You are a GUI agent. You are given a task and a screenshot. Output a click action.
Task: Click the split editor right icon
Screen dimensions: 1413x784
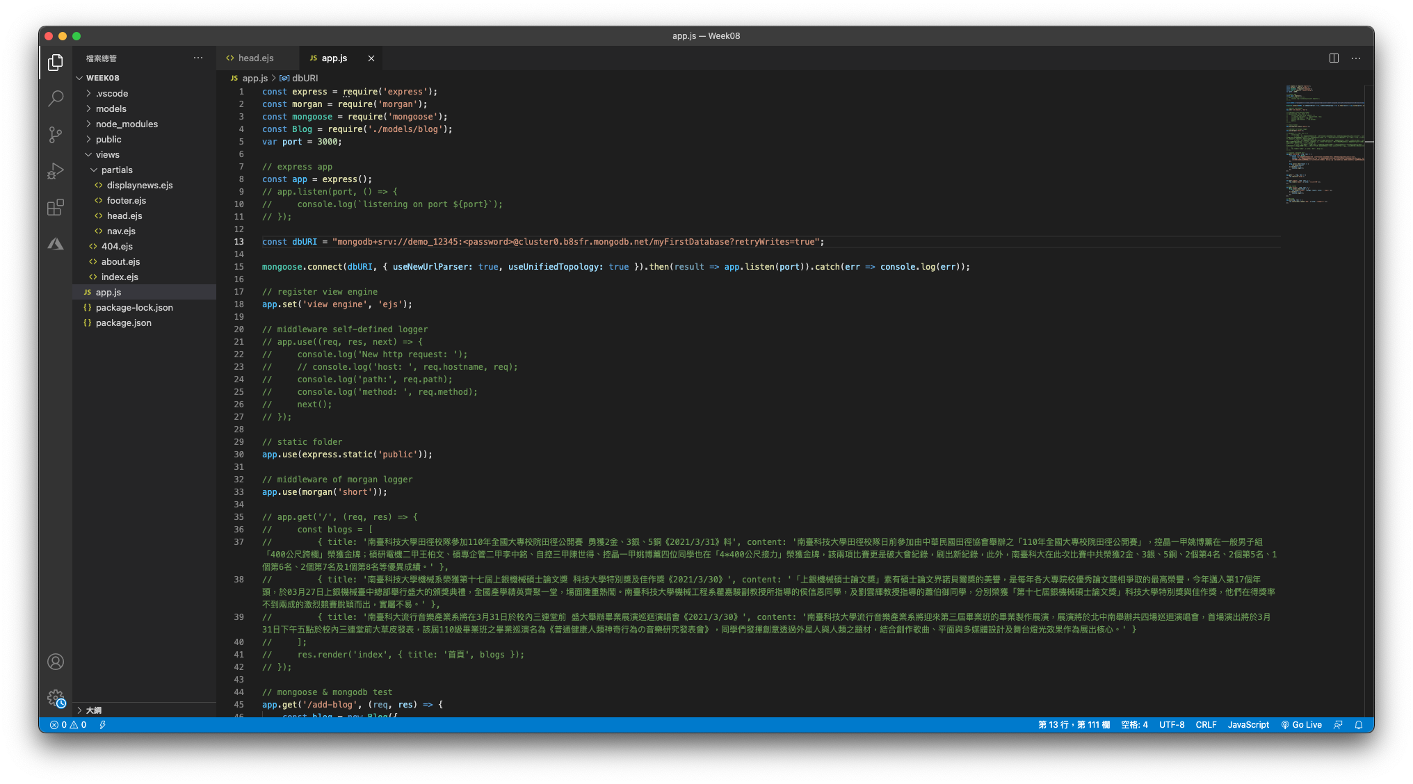pos(1334,58)
